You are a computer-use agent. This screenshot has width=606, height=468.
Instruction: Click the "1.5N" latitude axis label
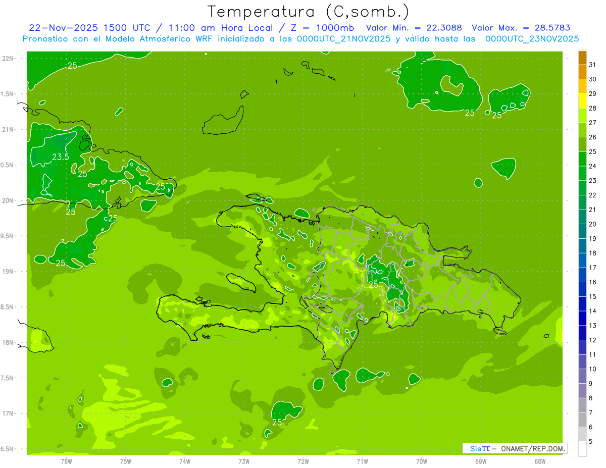8,94
